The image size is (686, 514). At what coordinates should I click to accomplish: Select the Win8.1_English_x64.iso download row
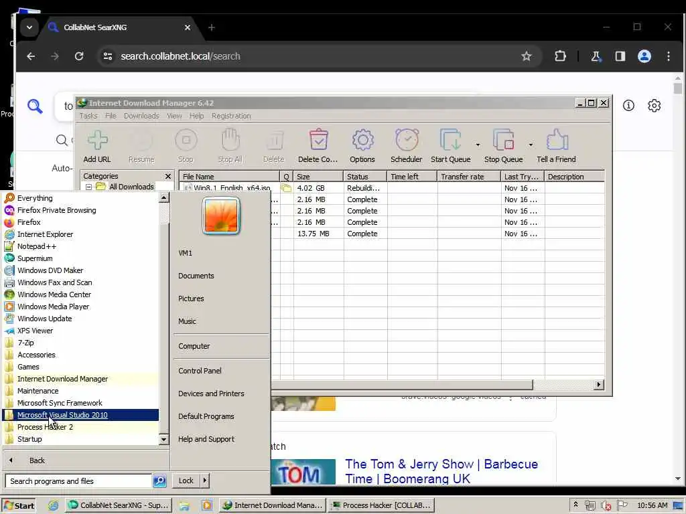pos(391,188)
